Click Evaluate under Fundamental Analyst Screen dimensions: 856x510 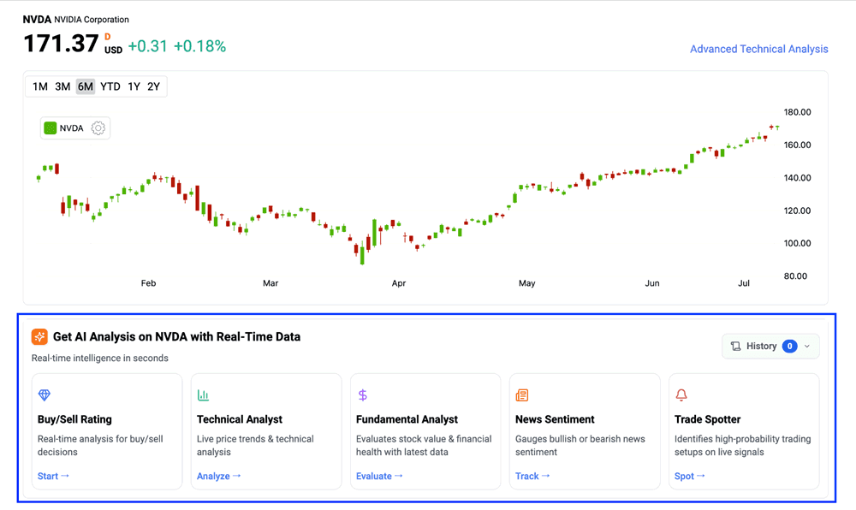378,476
